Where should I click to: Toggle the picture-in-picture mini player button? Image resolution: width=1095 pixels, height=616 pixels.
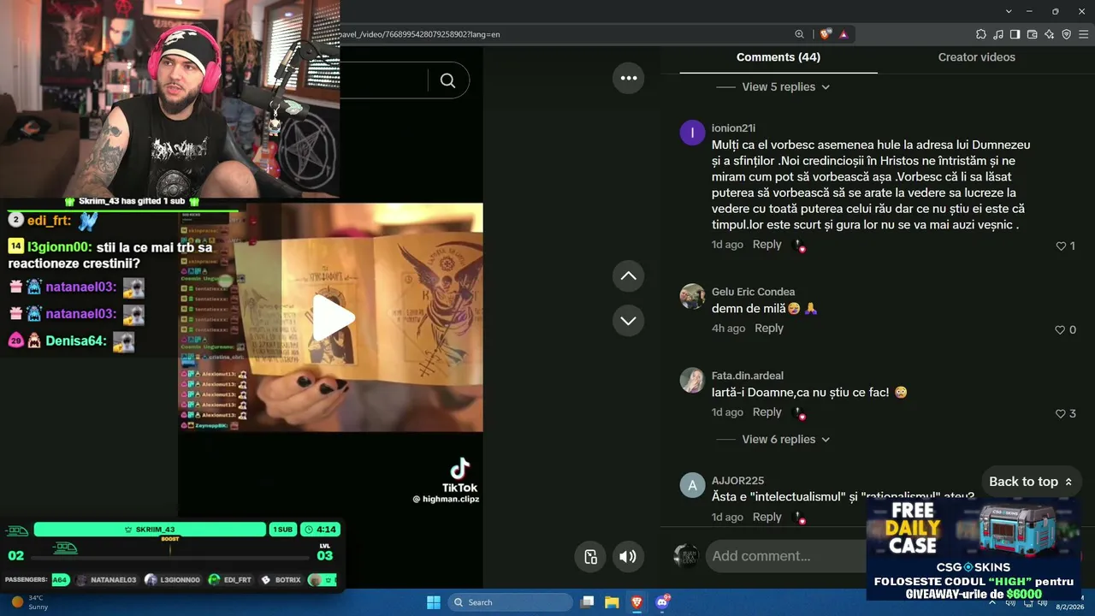pyautogui.click(x=590, y=557)
